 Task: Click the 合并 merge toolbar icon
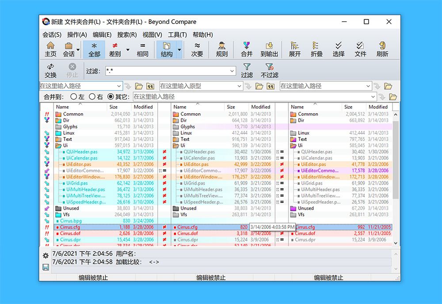(x=247, y=49)
